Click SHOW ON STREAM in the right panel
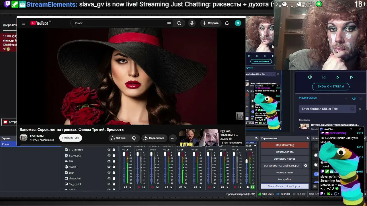Image resolution: width=367 pixels, height=206 pixels. 331,86
